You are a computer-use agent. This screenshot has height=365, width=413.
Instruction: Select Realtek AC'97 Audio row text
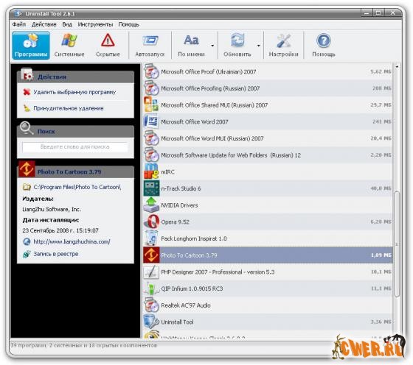click(186, 305)
